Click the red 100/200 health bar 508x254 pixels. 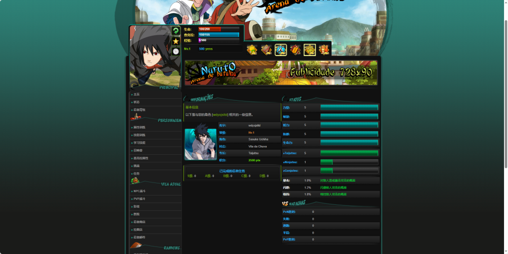pyautogui.click(x=219, y=29)
